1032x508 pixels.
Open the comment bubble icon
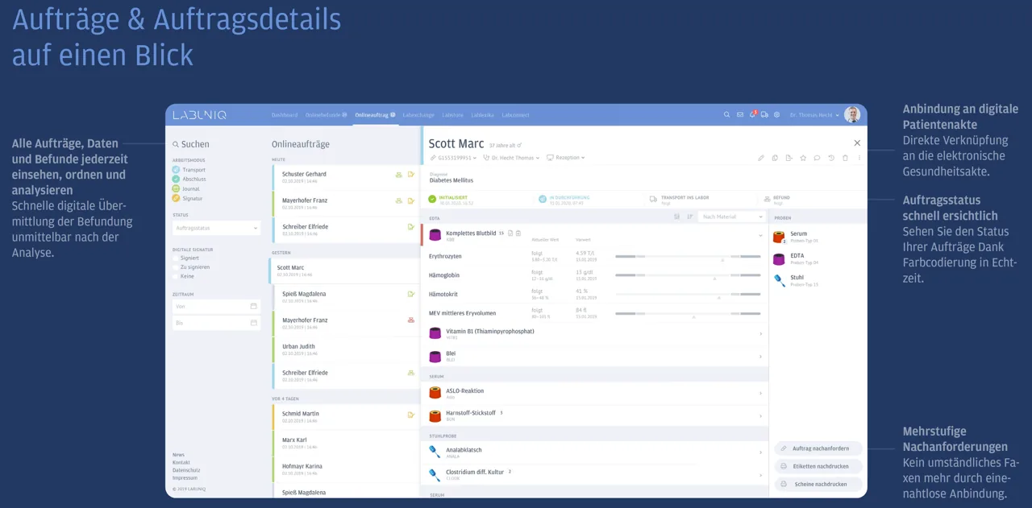click(817, 158)
